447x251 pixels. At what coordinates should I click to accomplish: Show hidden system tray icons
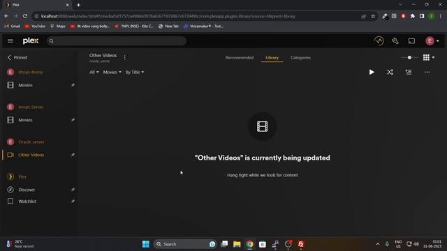[x=378, y=244]
